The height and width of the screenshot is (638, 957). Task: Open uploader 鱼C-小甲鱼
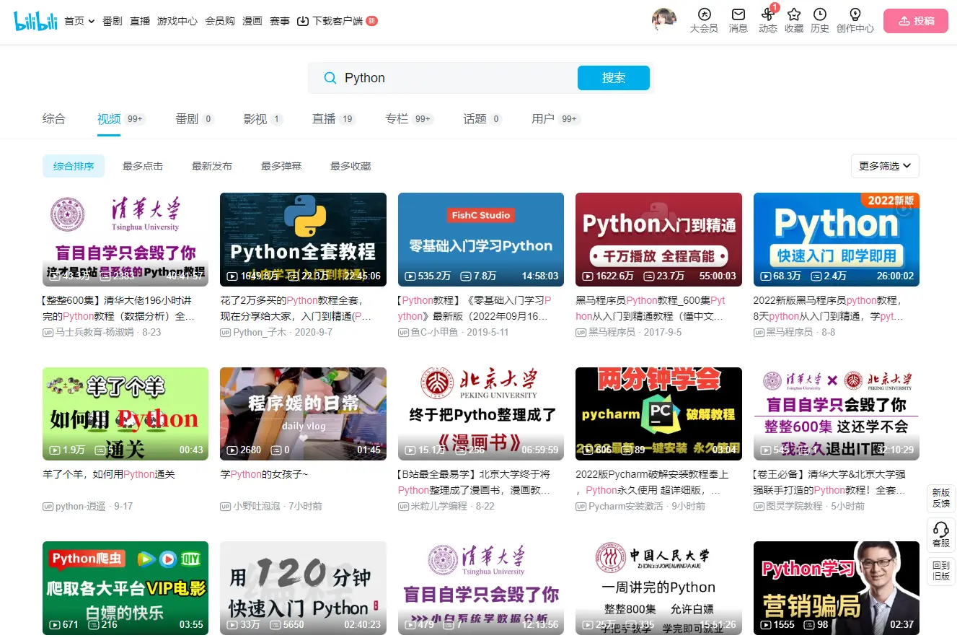(x=435, y=332)
